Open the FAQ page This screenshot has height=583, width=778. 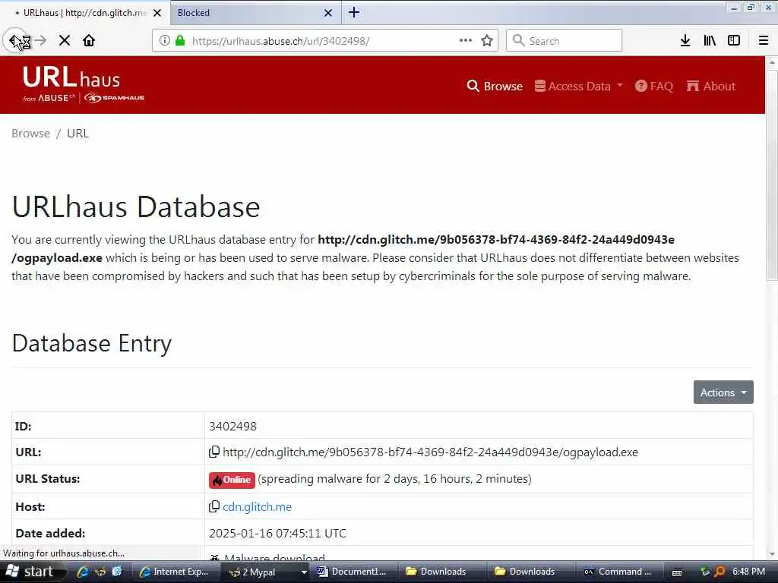654,87
